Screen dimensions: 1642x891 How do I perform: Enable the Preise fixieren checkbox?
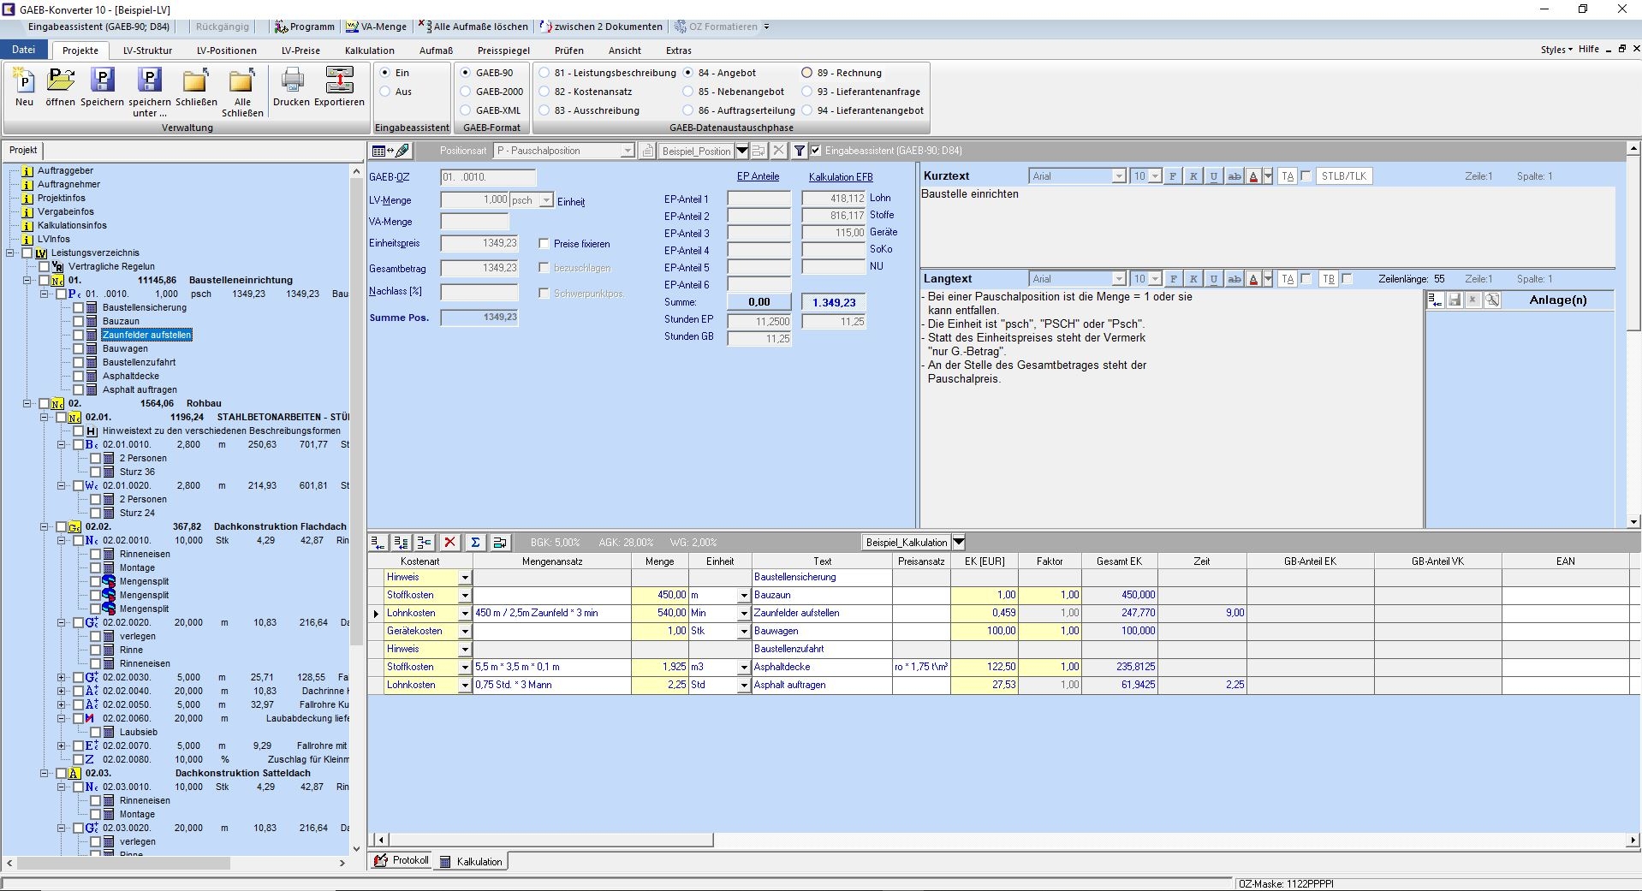click(x=544, y=244)
